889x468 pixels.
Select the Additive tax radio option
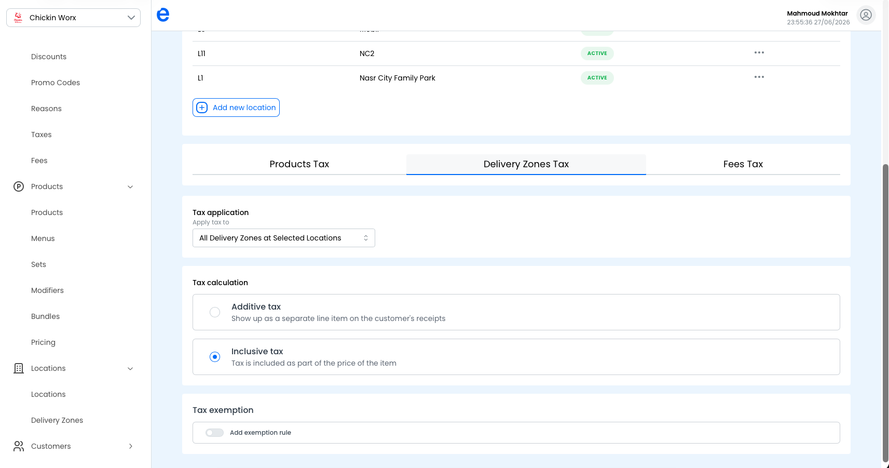215,312
